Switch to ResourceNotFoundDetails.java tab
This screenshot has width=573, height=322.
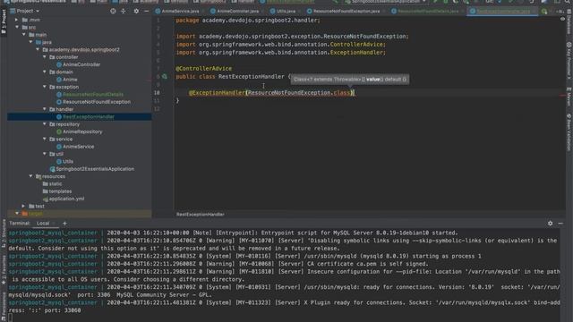(x=426, y=12)
